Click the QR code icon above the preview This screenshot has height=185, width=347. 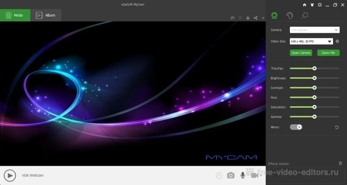tap(240, 18)
